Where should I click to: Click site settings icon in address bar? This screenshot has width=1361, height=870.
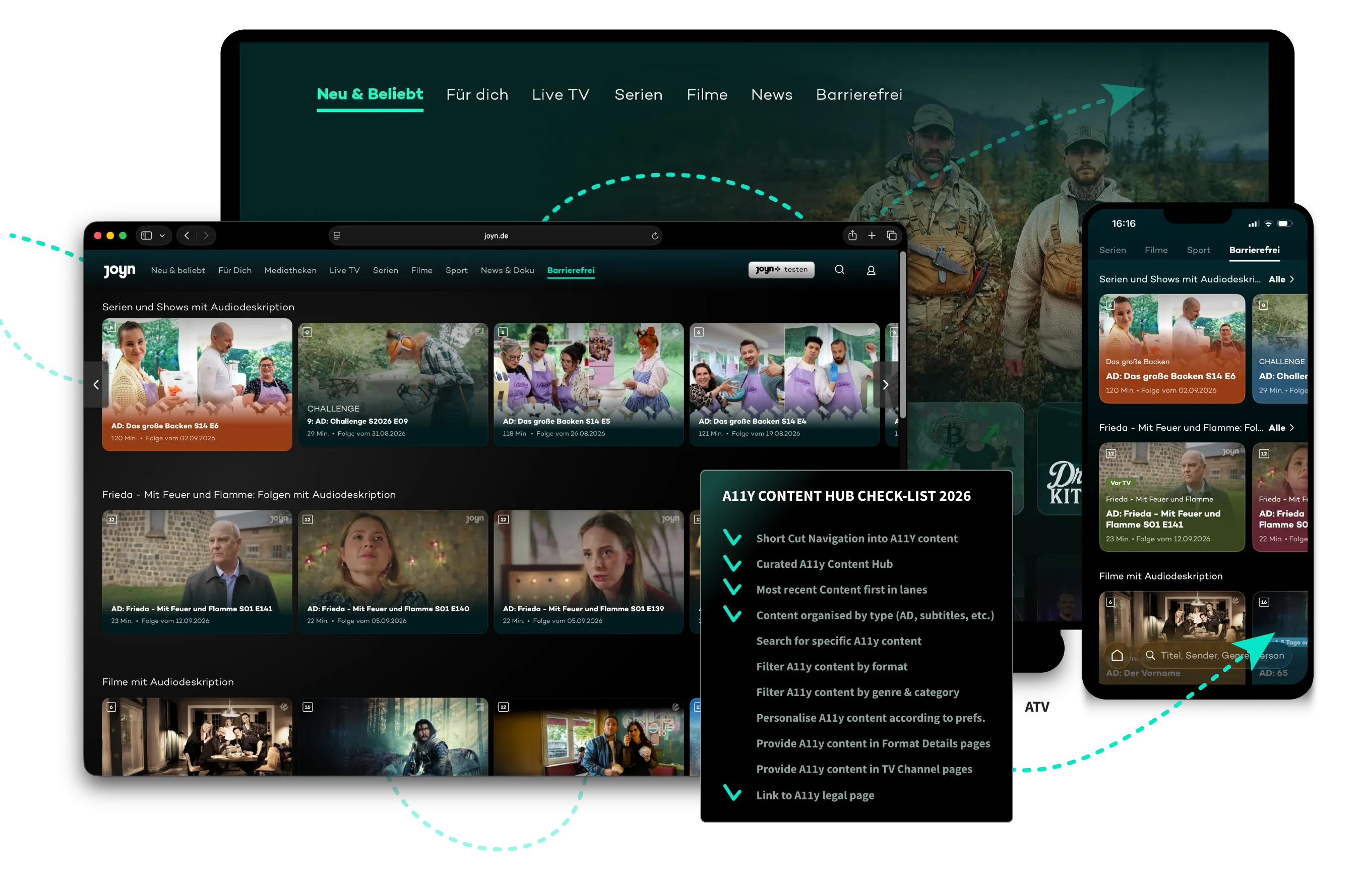(337, 236)
